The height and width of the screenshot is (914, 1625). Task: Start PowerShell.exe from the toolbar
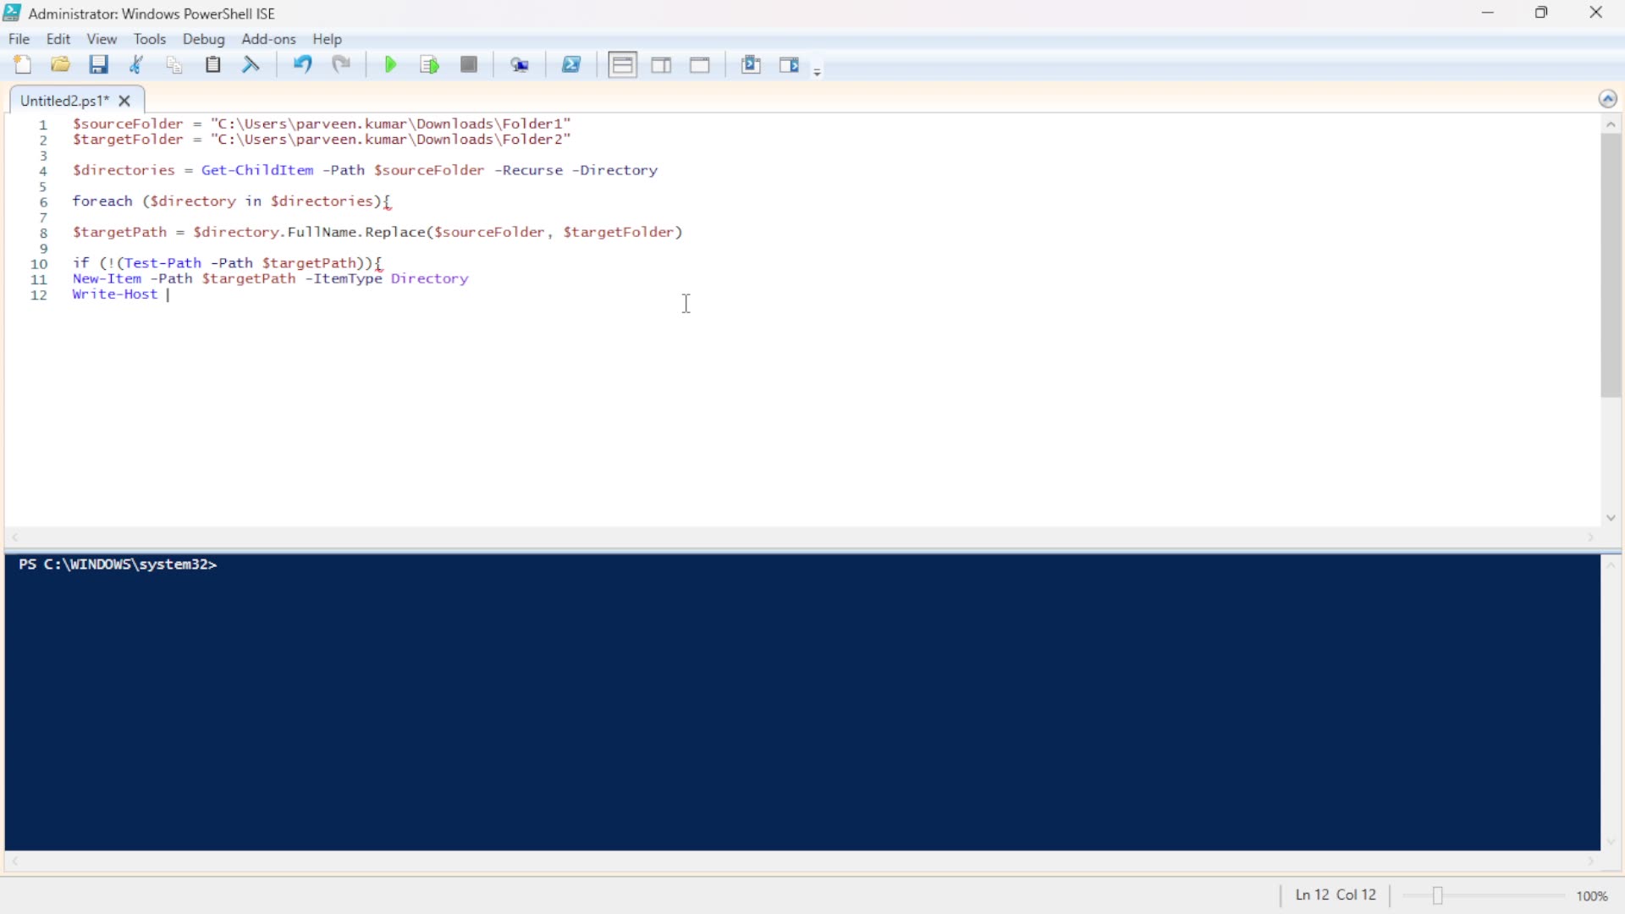tap(572, 64)
